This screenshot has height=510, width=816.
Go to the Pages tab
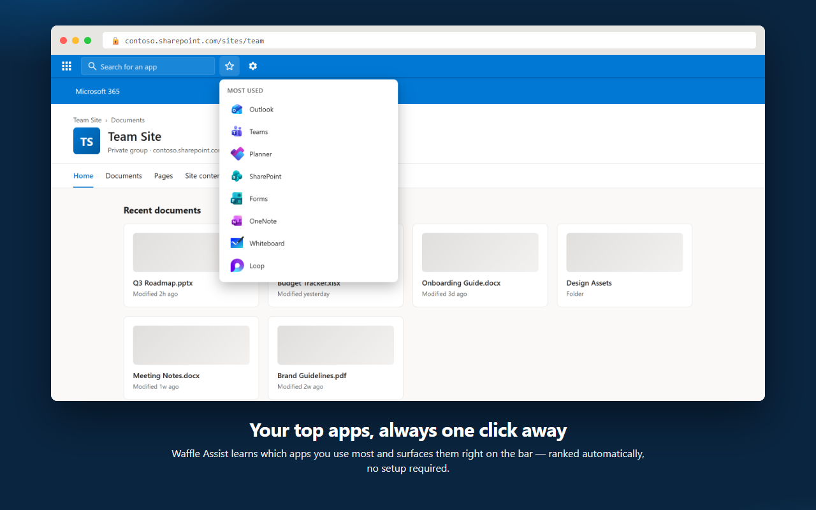(163, 176)
